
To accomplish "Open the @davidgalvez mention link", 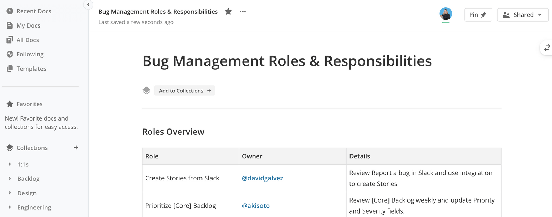I will 262,178.
